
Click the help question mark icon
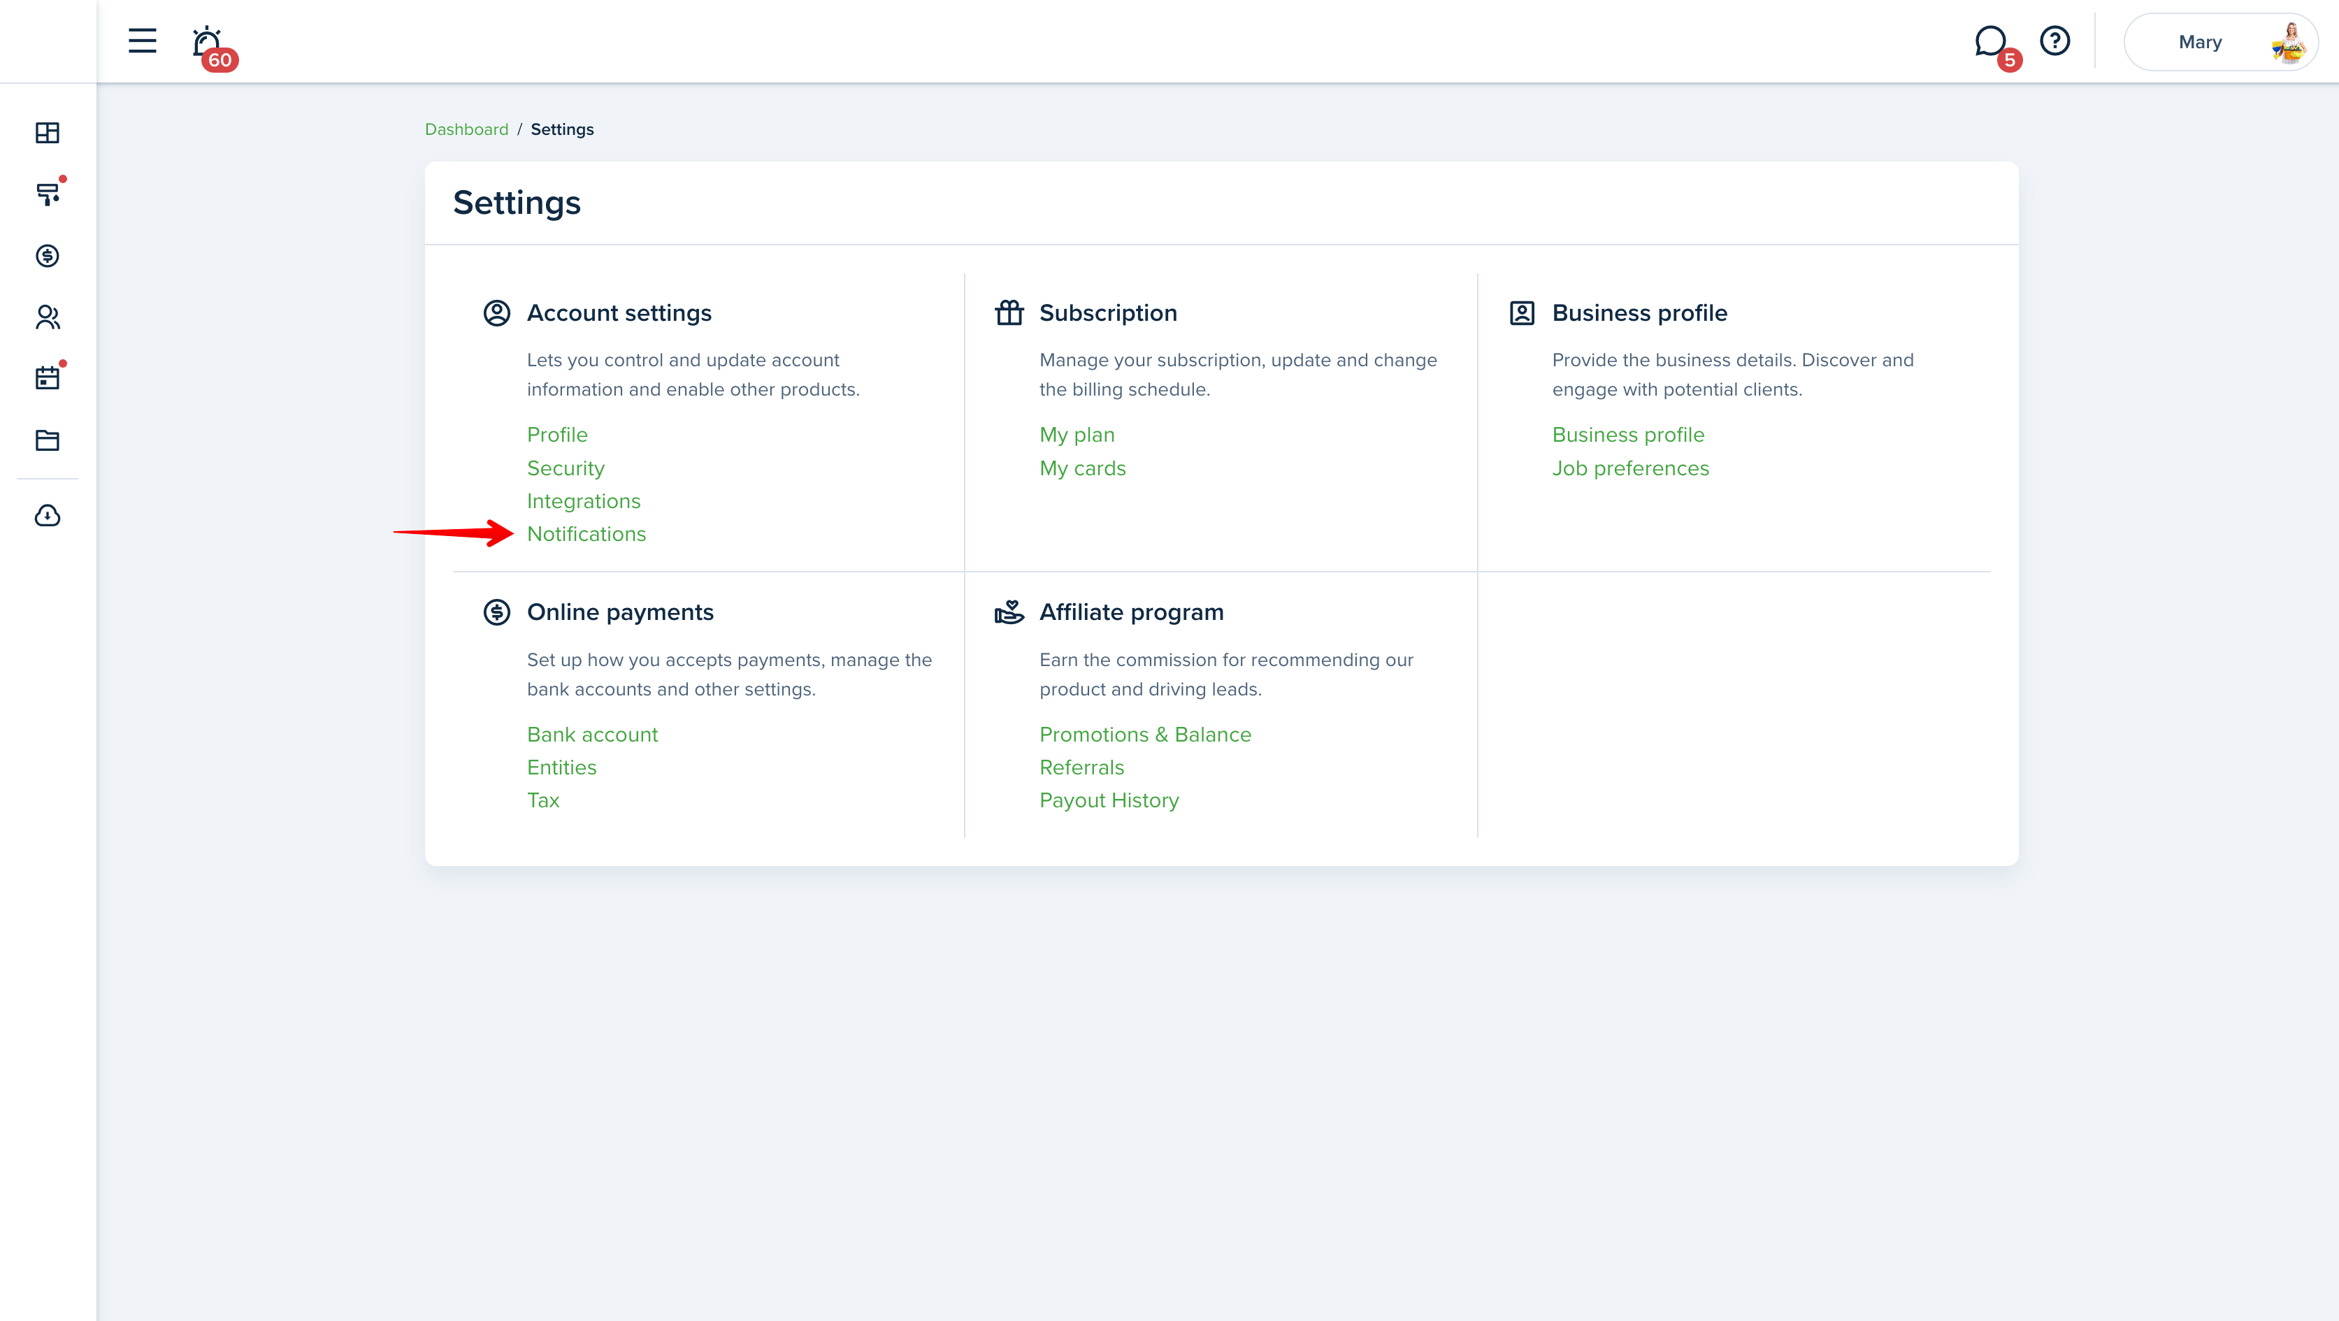coord(2054,41)
